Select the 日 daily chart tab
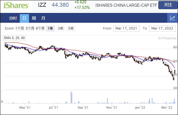 24,18
